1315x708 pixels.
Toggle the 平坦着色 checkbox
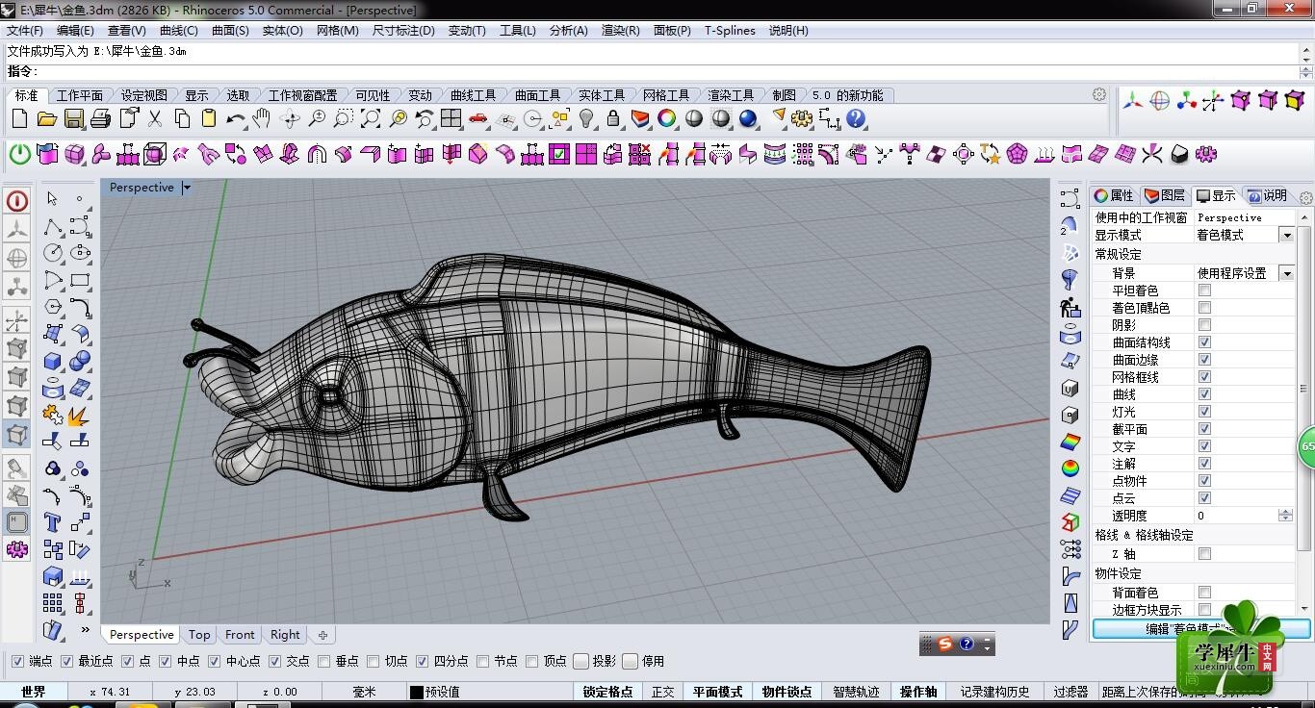coord(1204,291)
